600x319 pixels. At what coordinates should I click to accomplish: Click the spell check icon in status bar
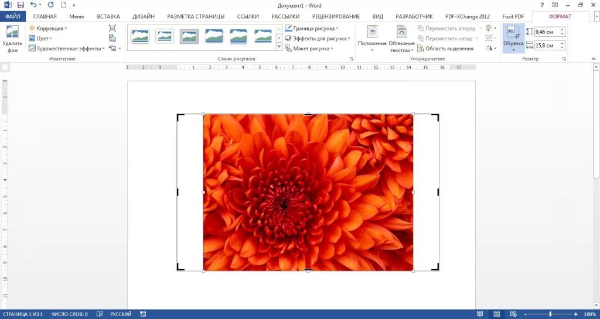pyautogui.click(x=100, y=314)
